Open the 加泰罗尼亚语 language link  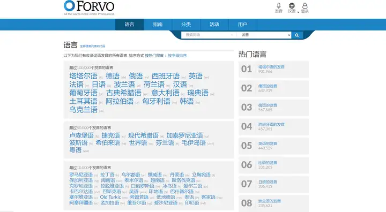click(x=184, y=135)
